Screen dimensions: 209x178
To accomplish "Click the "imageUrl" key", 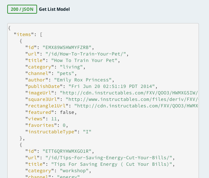I will pyautogui.click(x=40, y=93).
